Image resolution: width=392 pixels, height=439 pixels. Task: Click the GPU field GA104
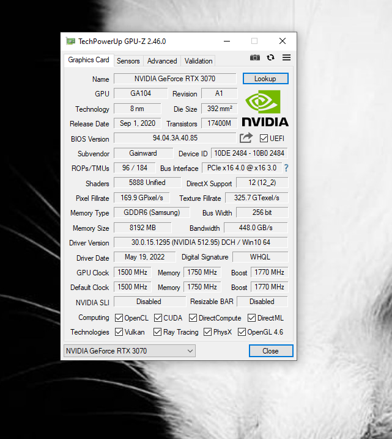click(x=141, y=93)
